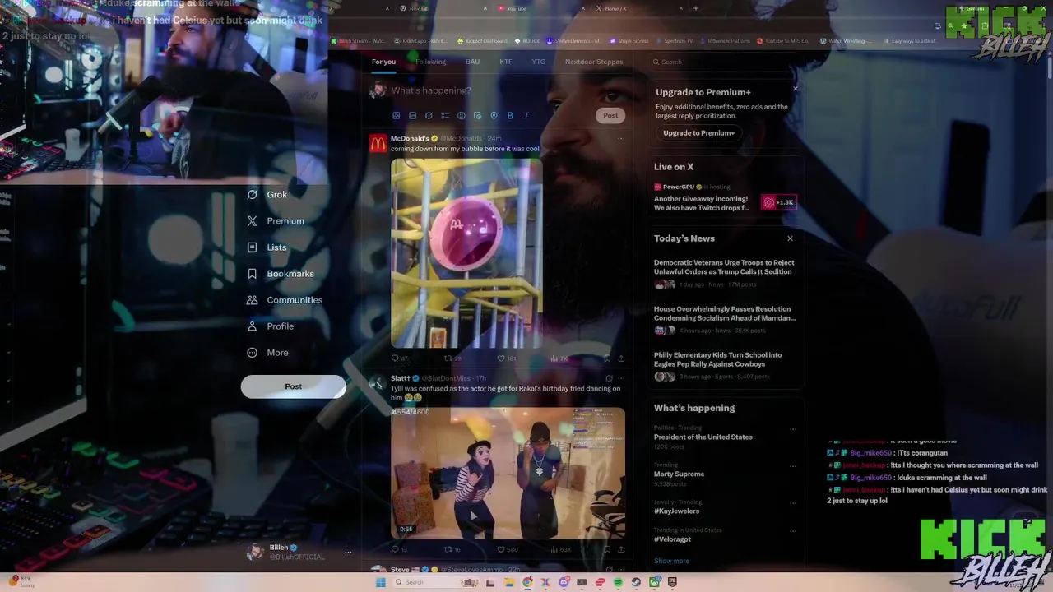Repost the Slattt post

pyautogui.click(x=452, y=549)
